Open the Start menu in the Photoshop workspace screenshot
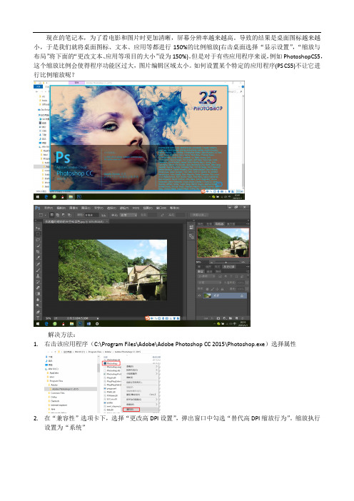 (38, 324)
